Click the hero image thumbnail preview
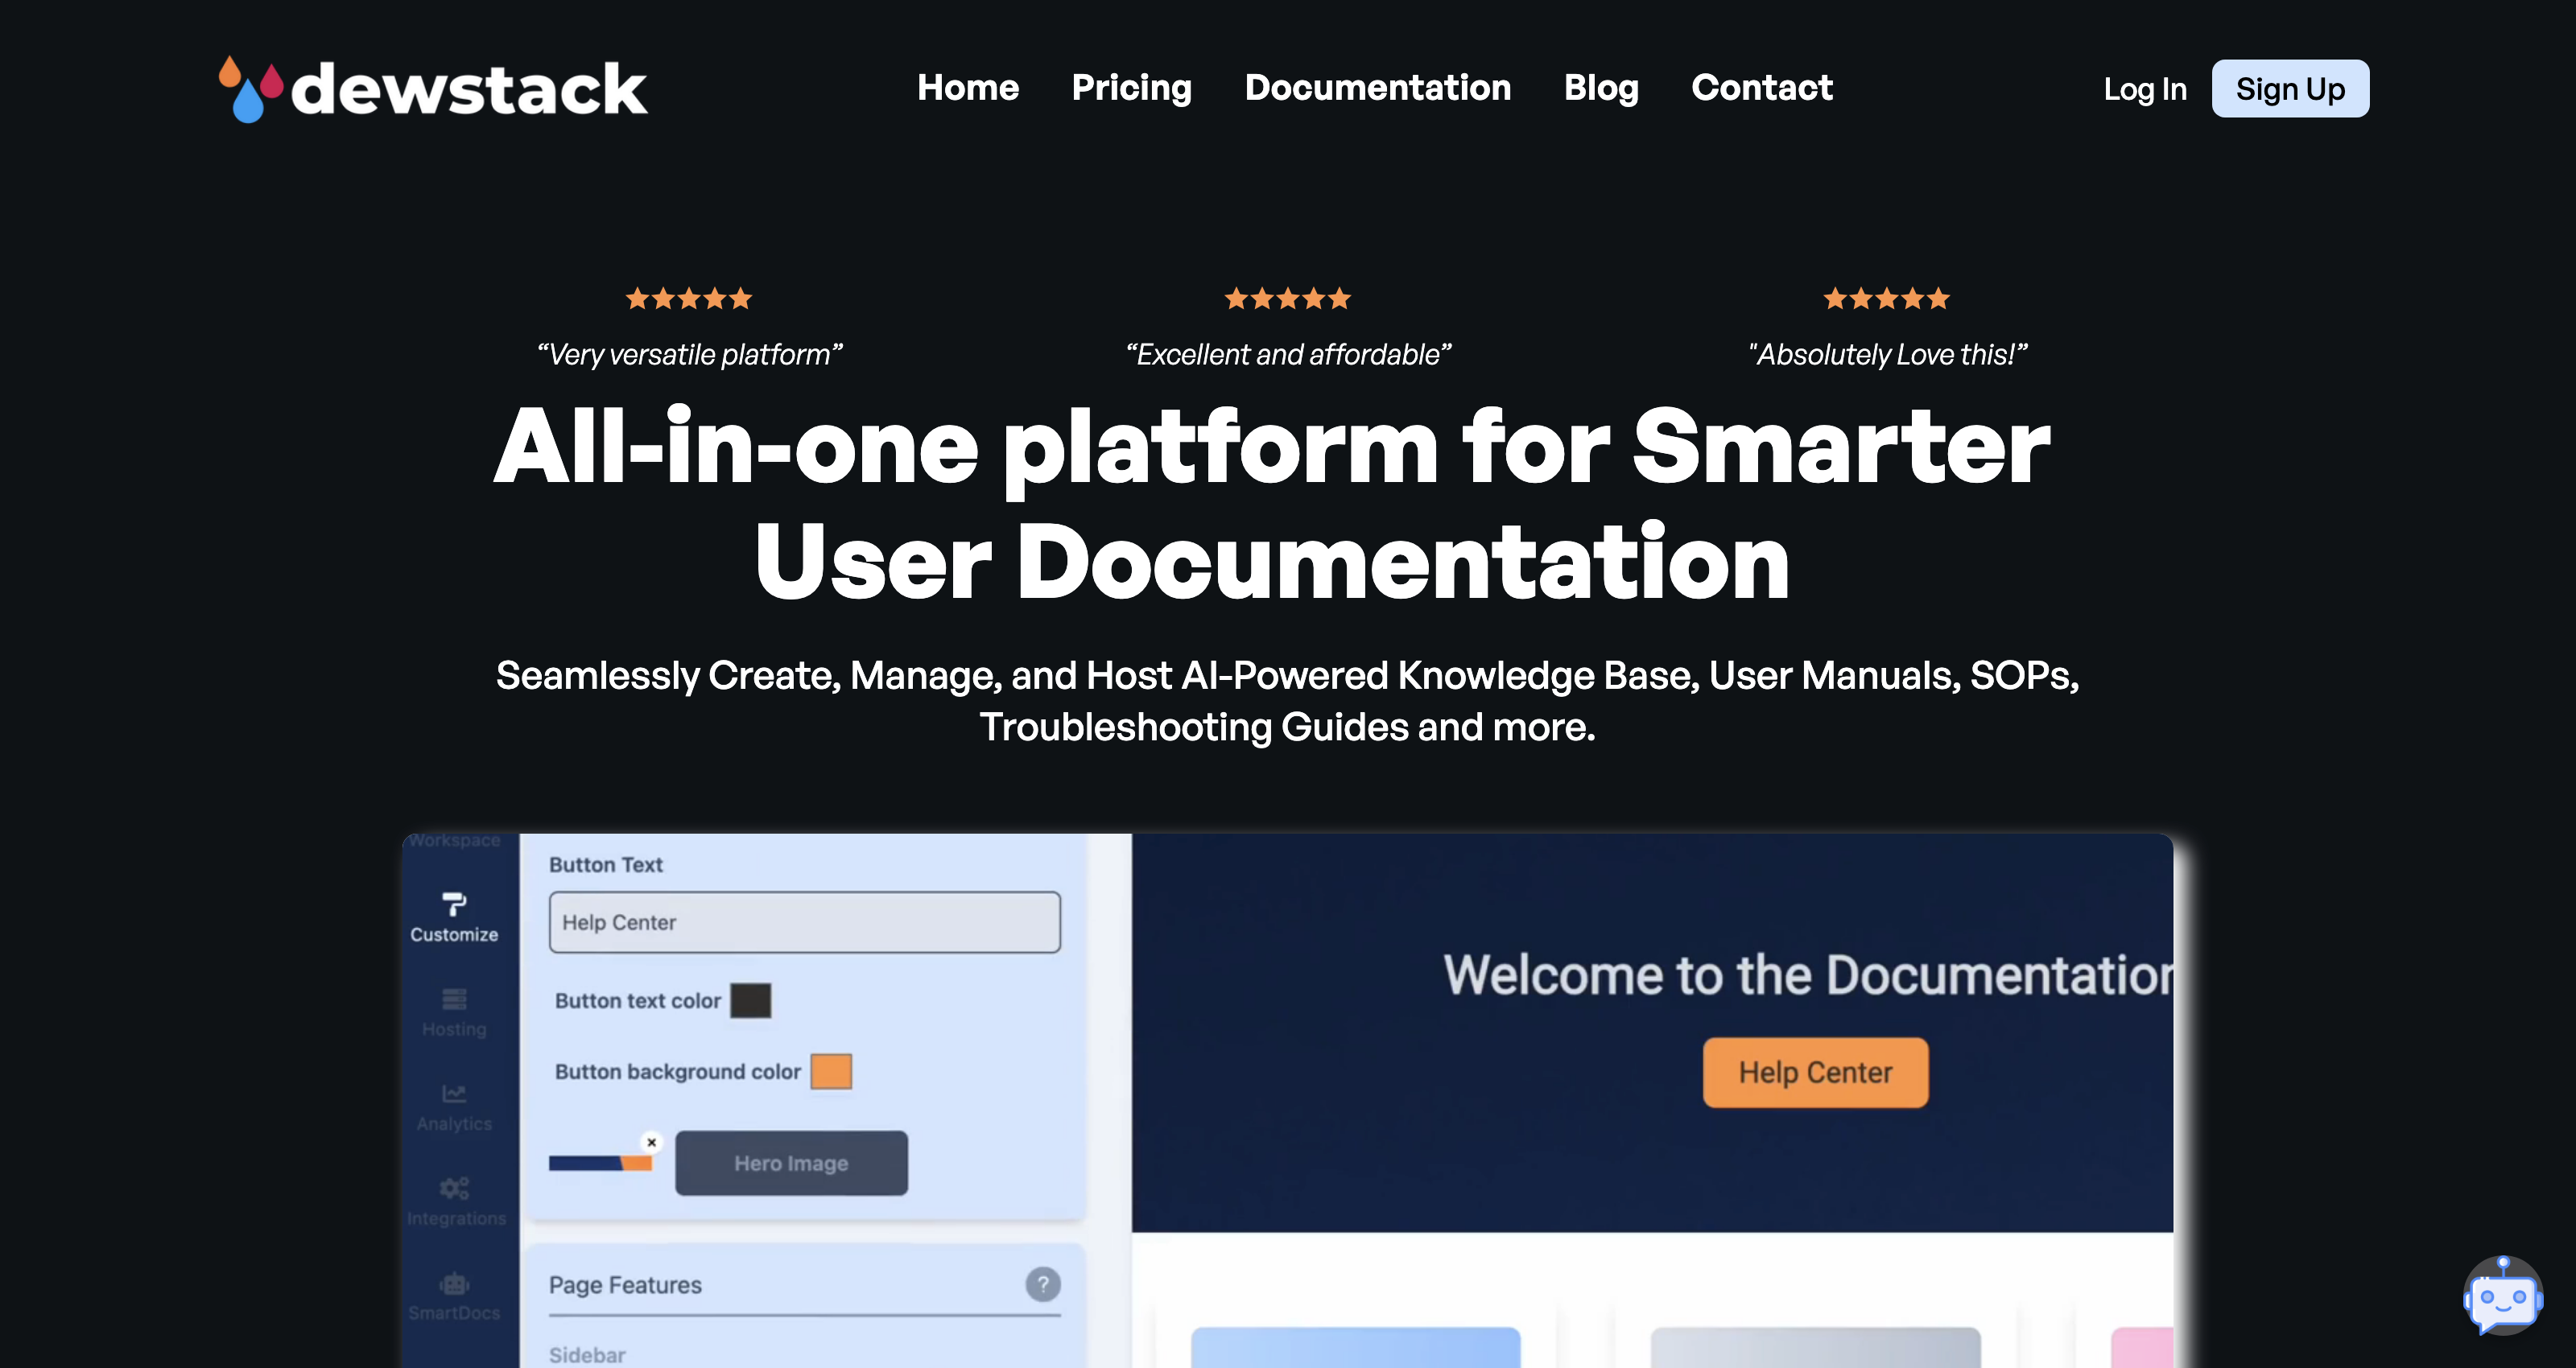This screenshot has width=2576, height=1368. 600,1163
